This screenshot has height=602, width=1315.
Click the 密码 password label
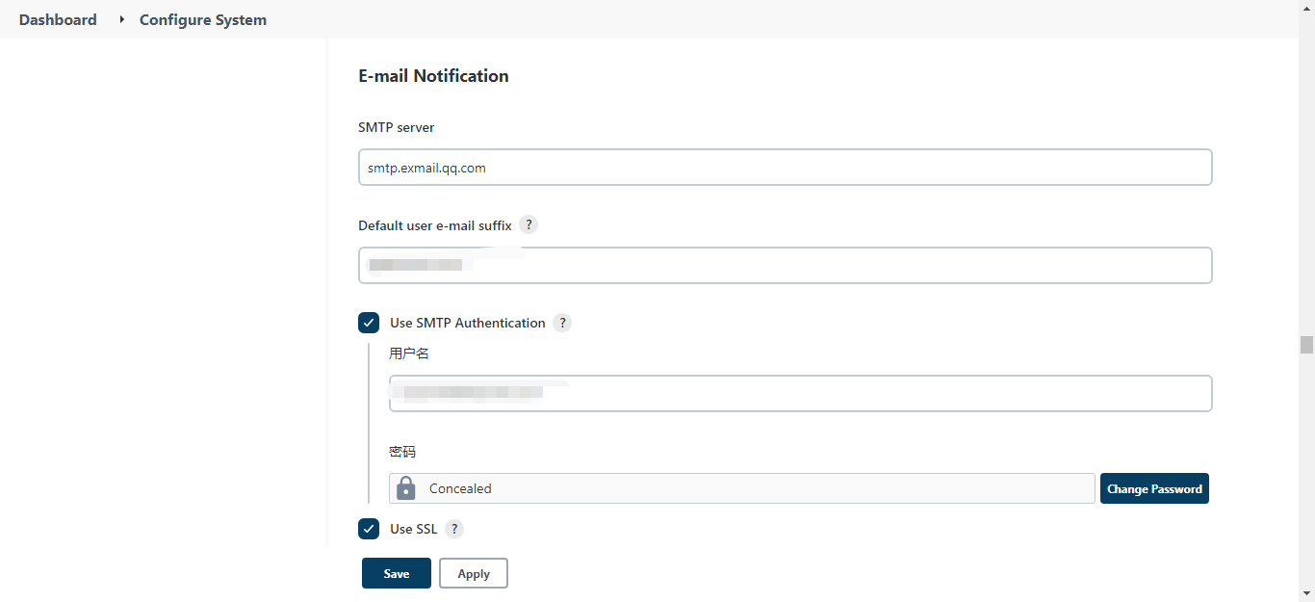(402, 452)
